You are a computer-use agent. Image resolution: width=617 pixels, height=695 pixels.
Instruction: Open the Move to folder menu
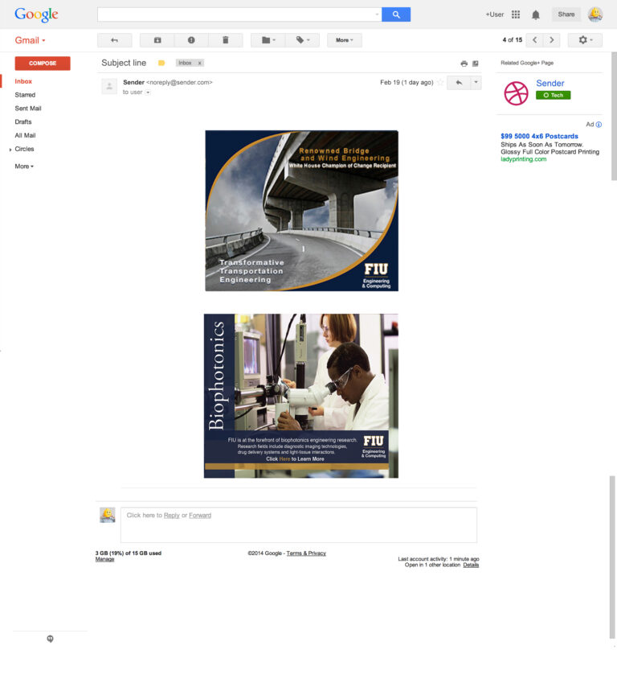click(x=268, y=40)
